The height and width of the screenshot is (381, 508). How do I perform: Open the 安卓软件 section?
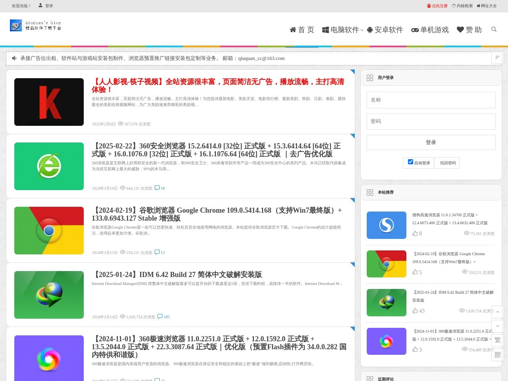pyautogui.click(x=385, y=30)
